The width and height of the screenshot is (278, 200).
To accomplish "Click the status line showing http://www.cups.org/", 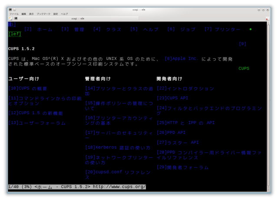I will (77, 187).
